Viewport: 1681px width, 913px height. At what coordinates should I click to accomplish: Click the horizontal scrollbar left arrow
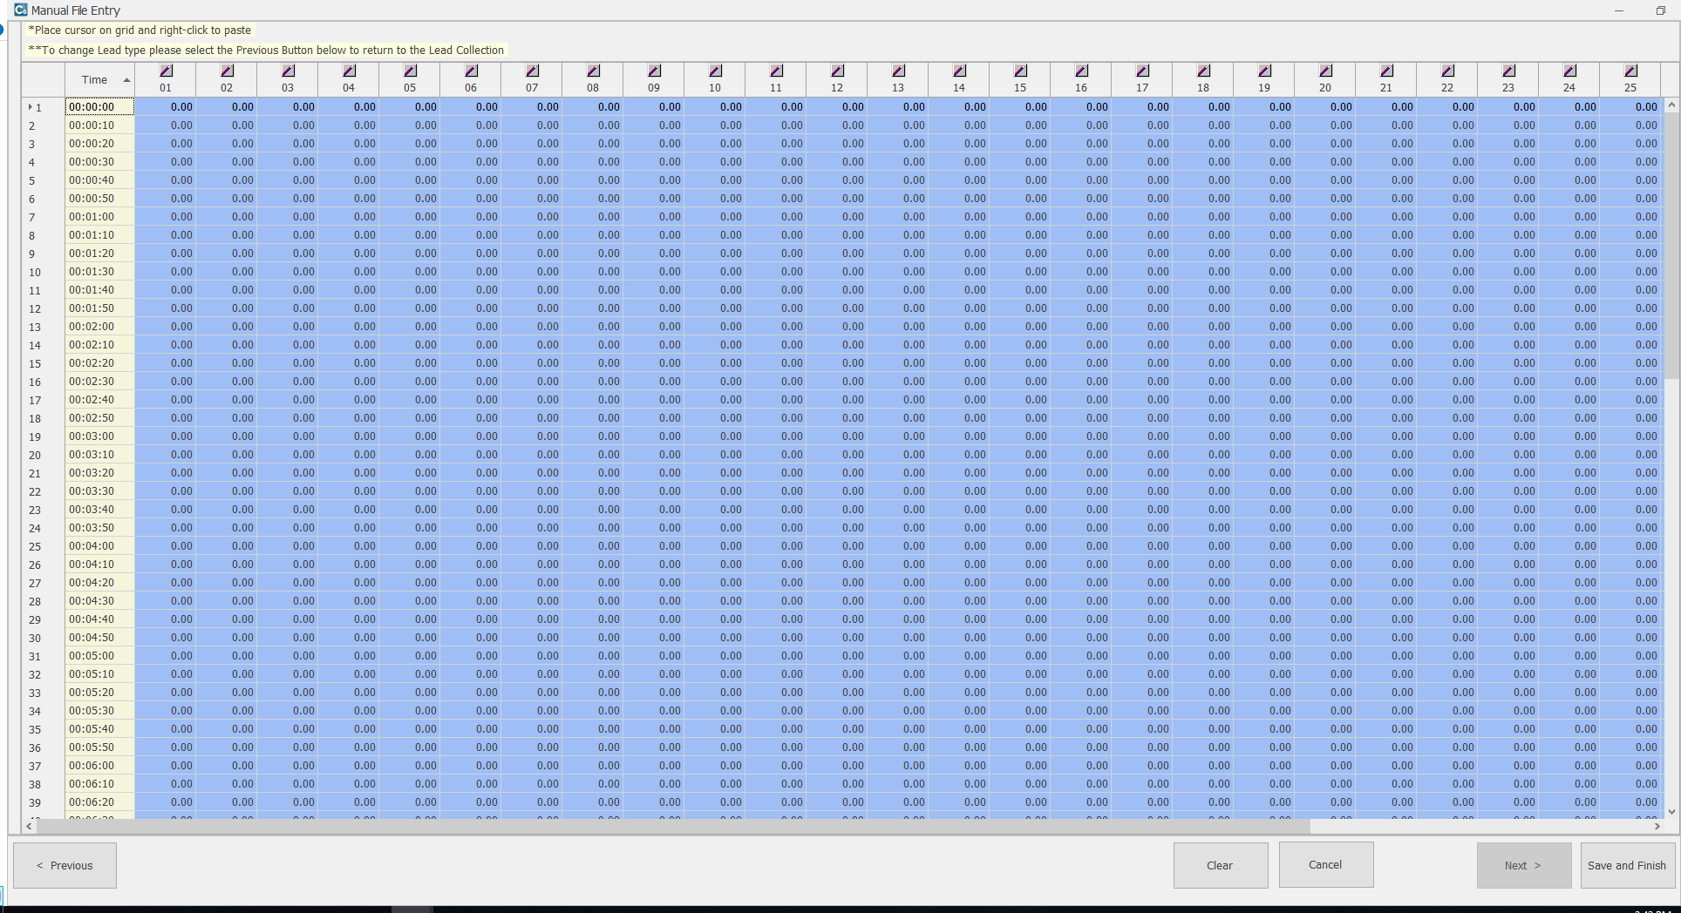[x=31, y=826]
